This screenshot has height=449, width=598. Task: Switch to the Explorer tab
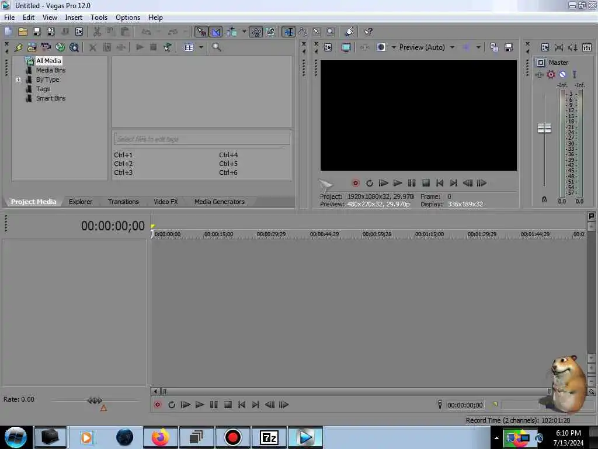[x=81, y=202]
